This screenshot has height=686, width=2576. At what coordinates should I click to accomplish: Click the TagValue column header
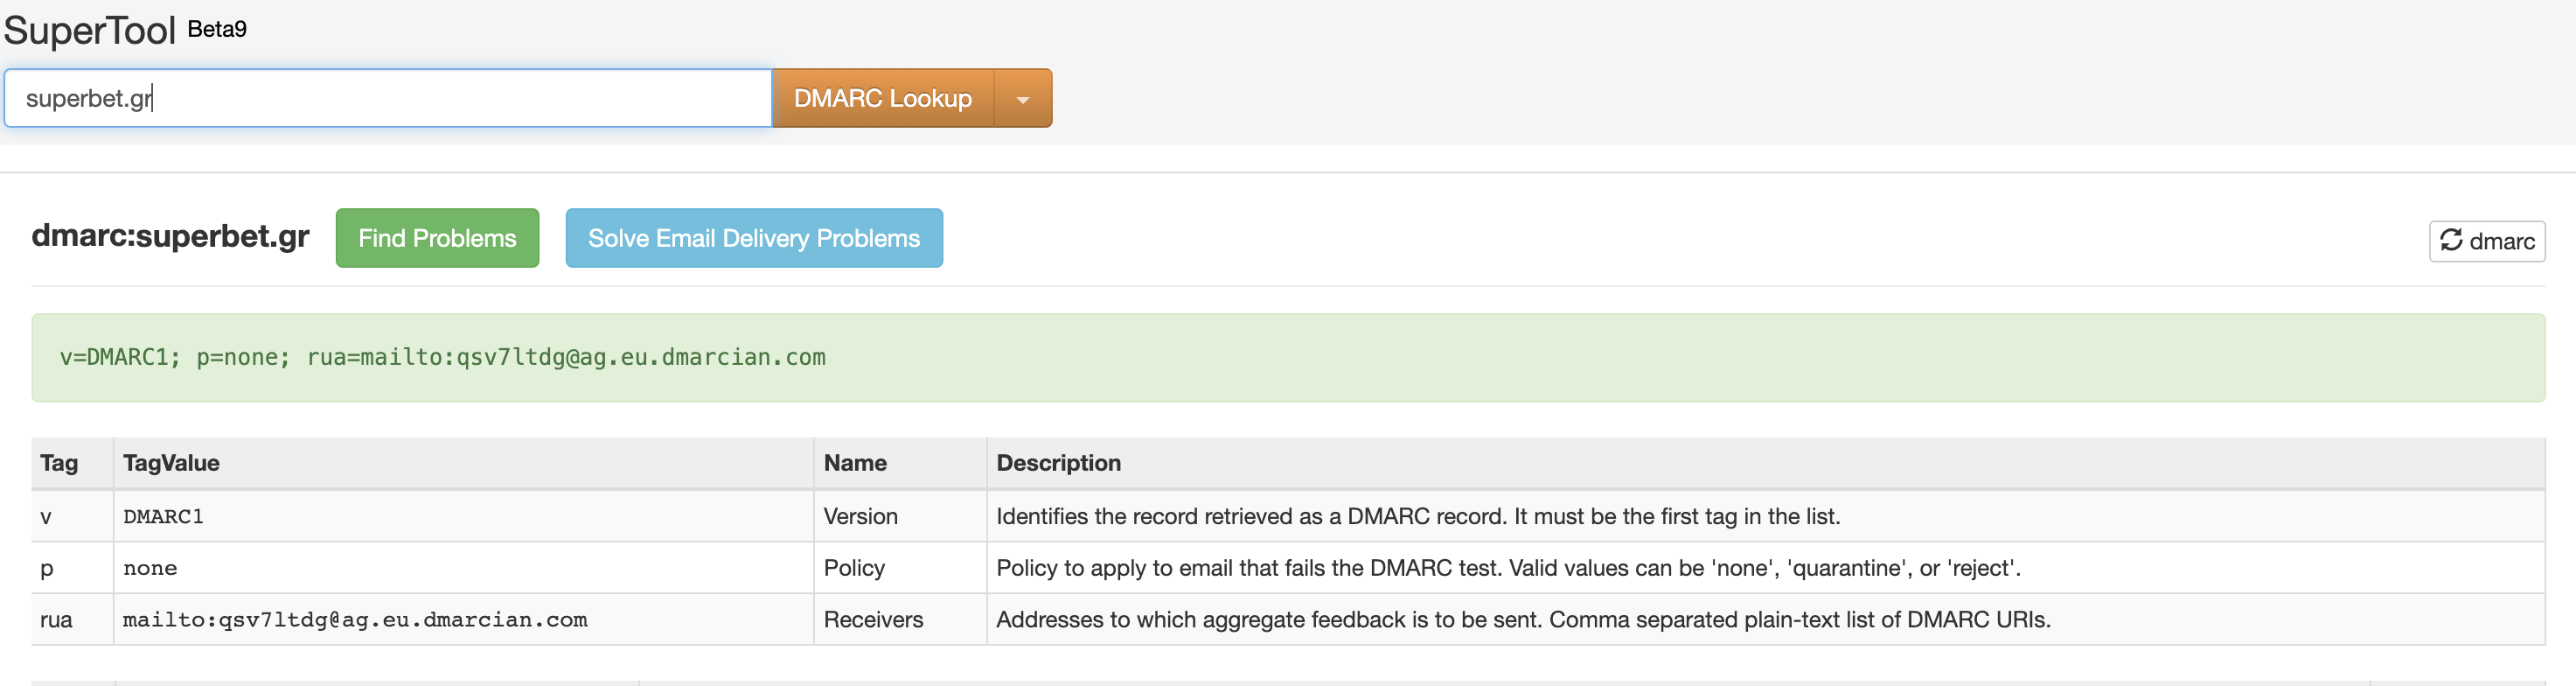point(171,463)
